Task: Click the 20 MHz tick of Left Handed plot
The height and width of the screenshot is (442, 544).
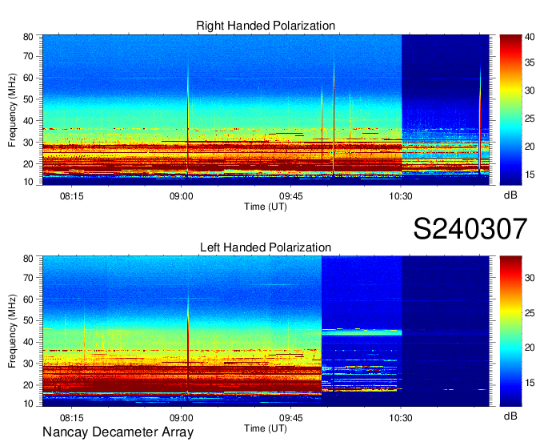Action: (28, 385)
